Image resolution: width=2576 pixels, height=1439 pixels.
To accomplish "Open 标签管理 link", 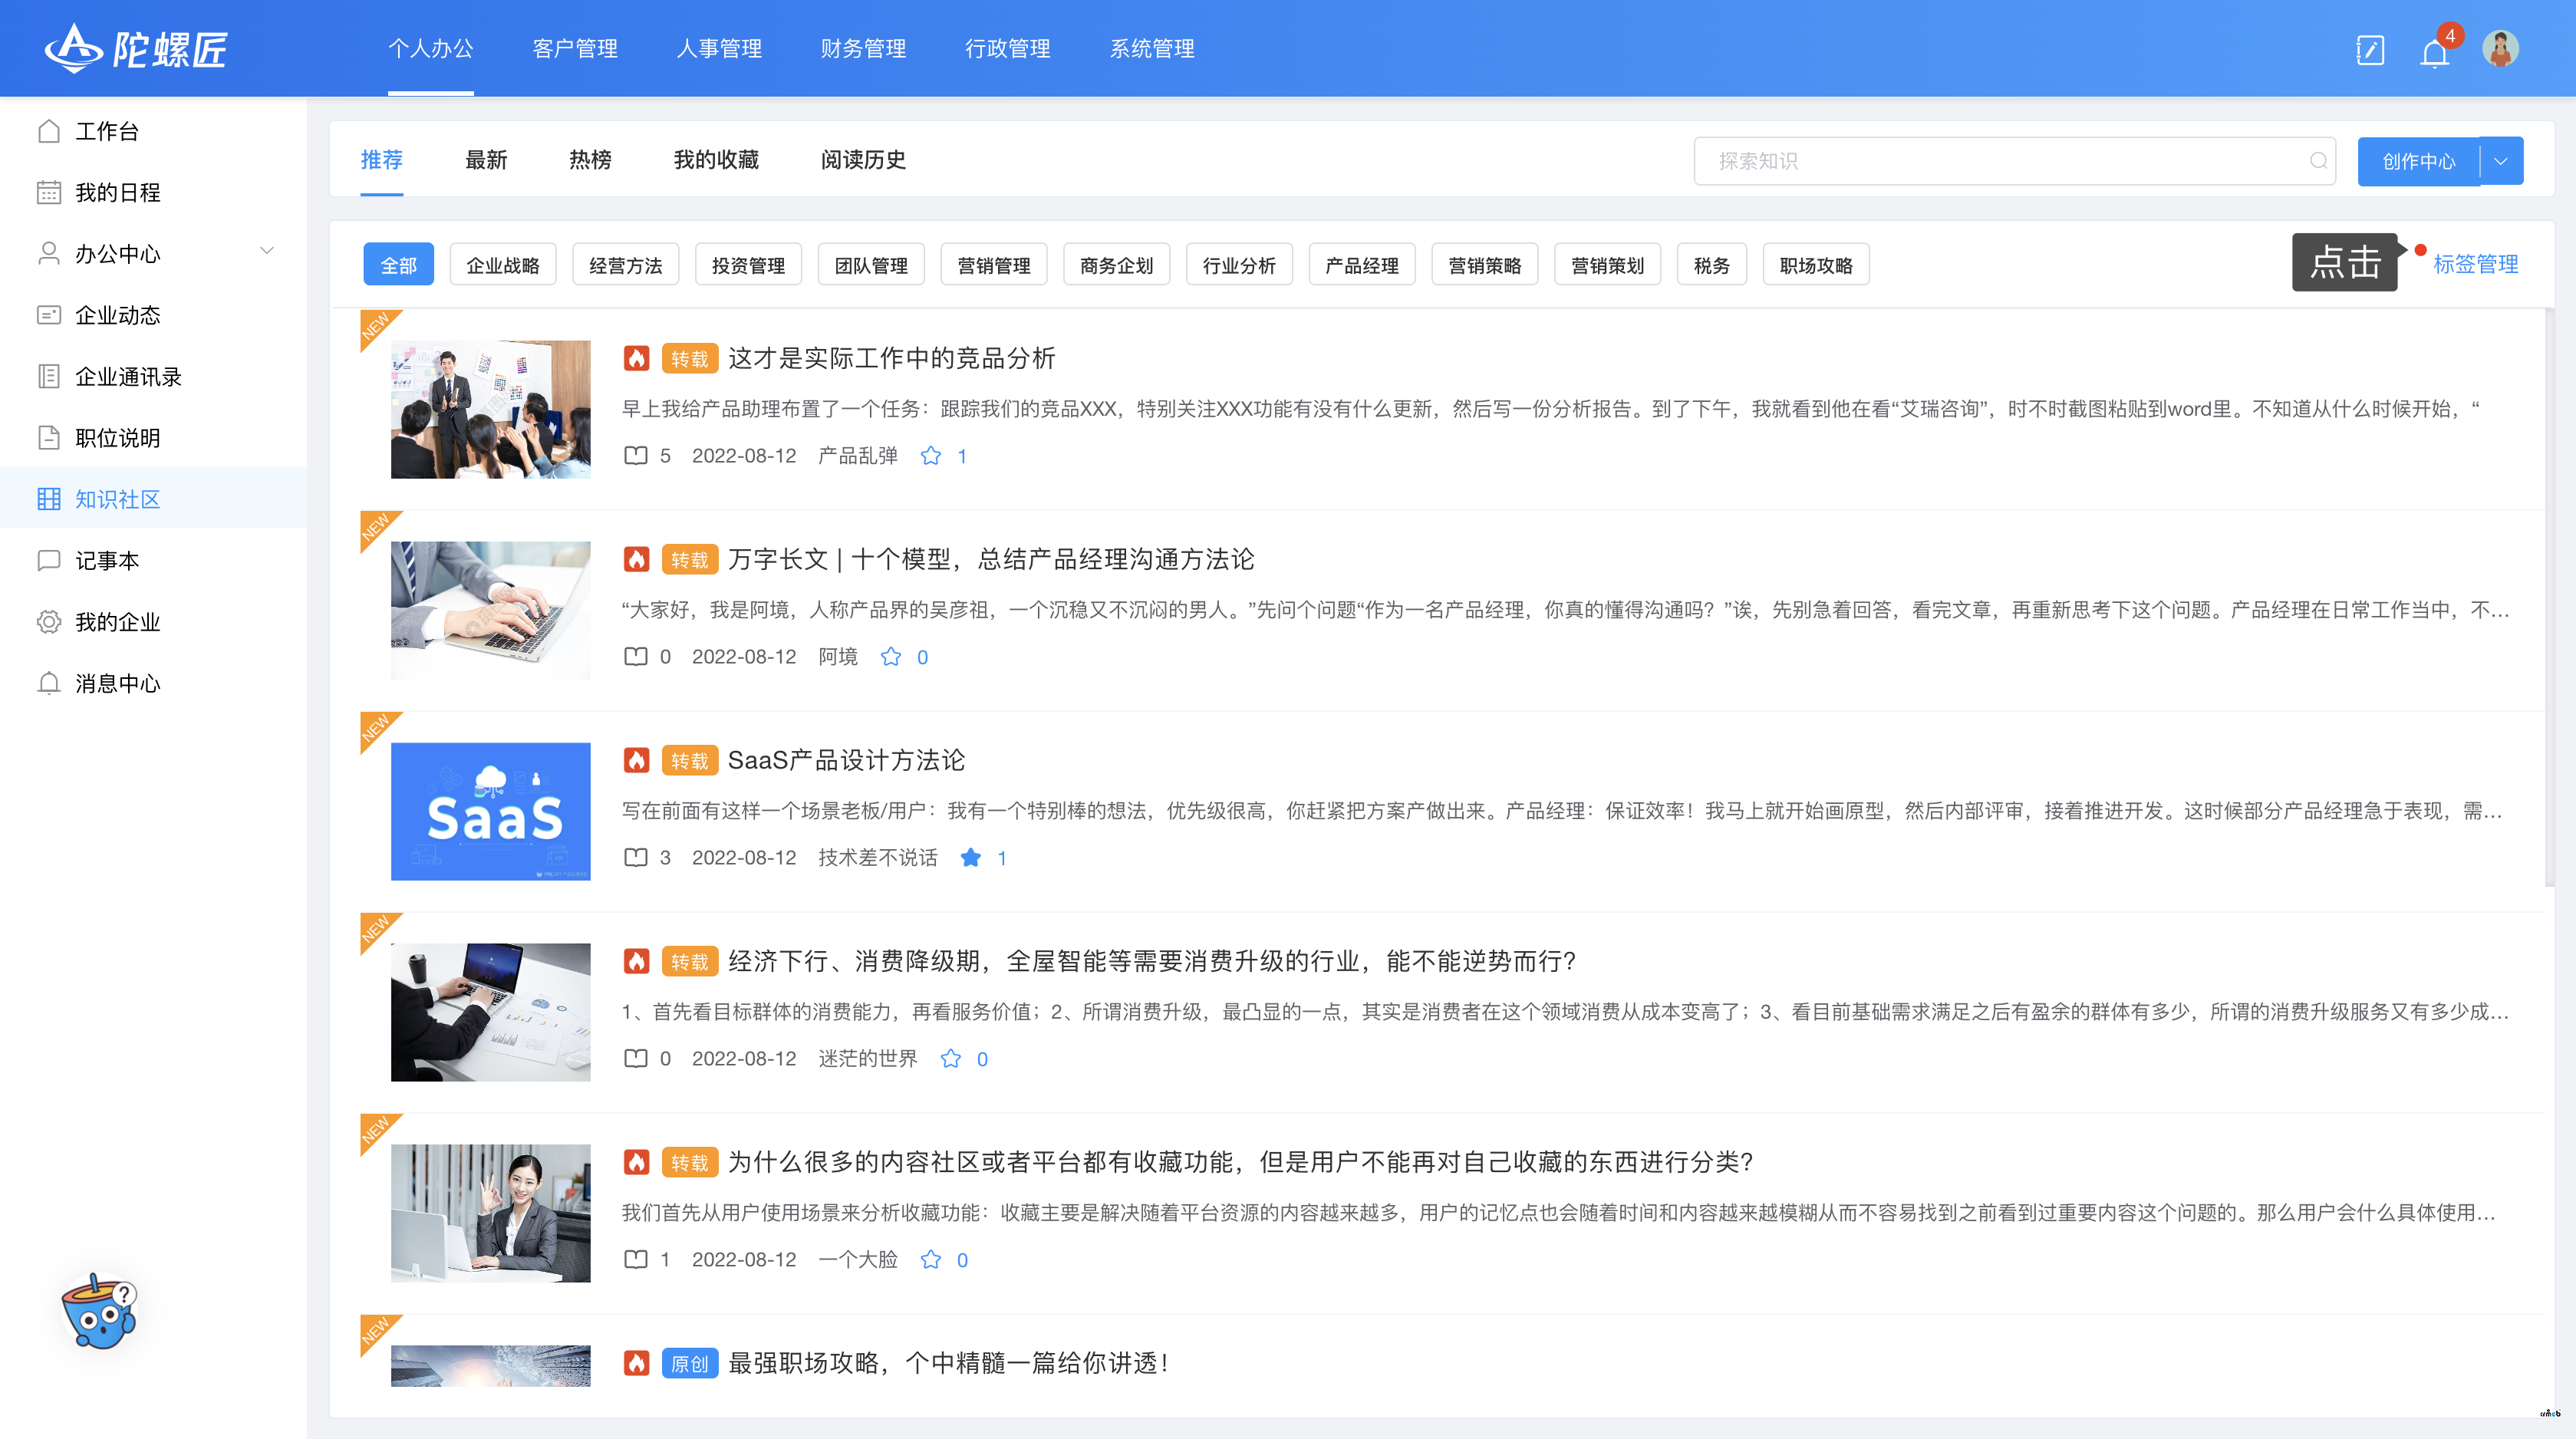I will point(2476,264).
